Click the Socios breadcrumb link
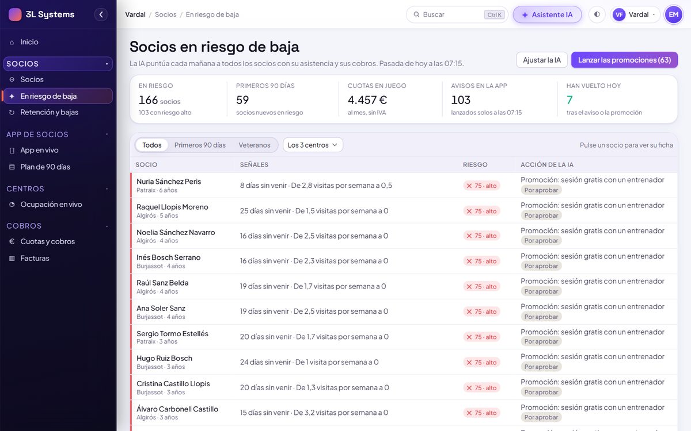The image size is (691, 431). point(166,14)
